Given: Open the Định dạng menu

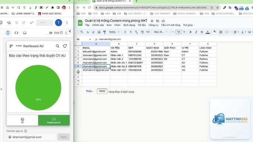Looking at the screenshot, I should point(129,25).
